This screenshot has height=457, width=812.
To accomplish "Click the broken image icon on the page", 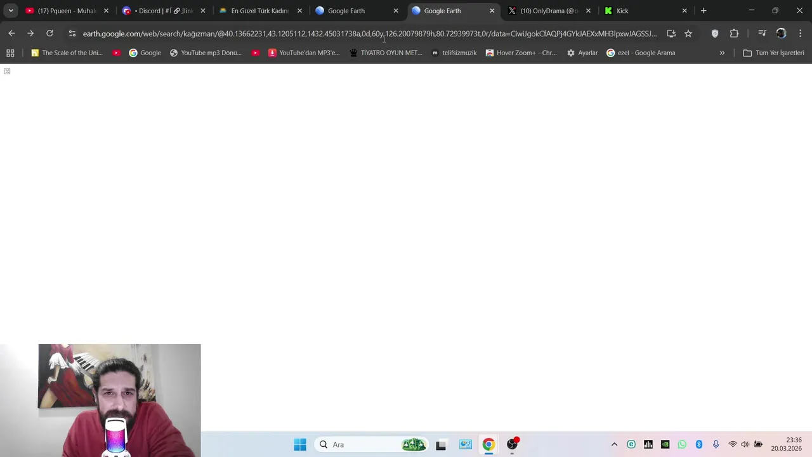I will click(x=7, y=71).
